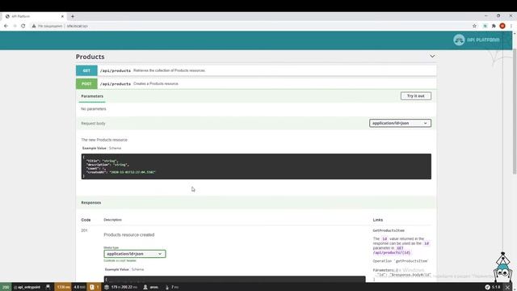Click the red profile avatar icon
517x291 pixels.
502,26
